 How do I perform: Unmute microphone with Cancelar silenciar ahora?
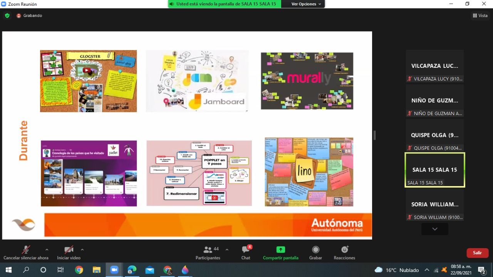point(26,252)
